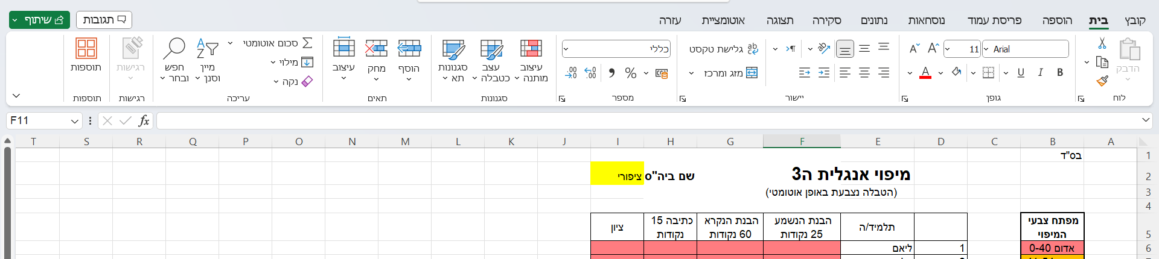Click the red font color swatch

(x=925, y=73)
